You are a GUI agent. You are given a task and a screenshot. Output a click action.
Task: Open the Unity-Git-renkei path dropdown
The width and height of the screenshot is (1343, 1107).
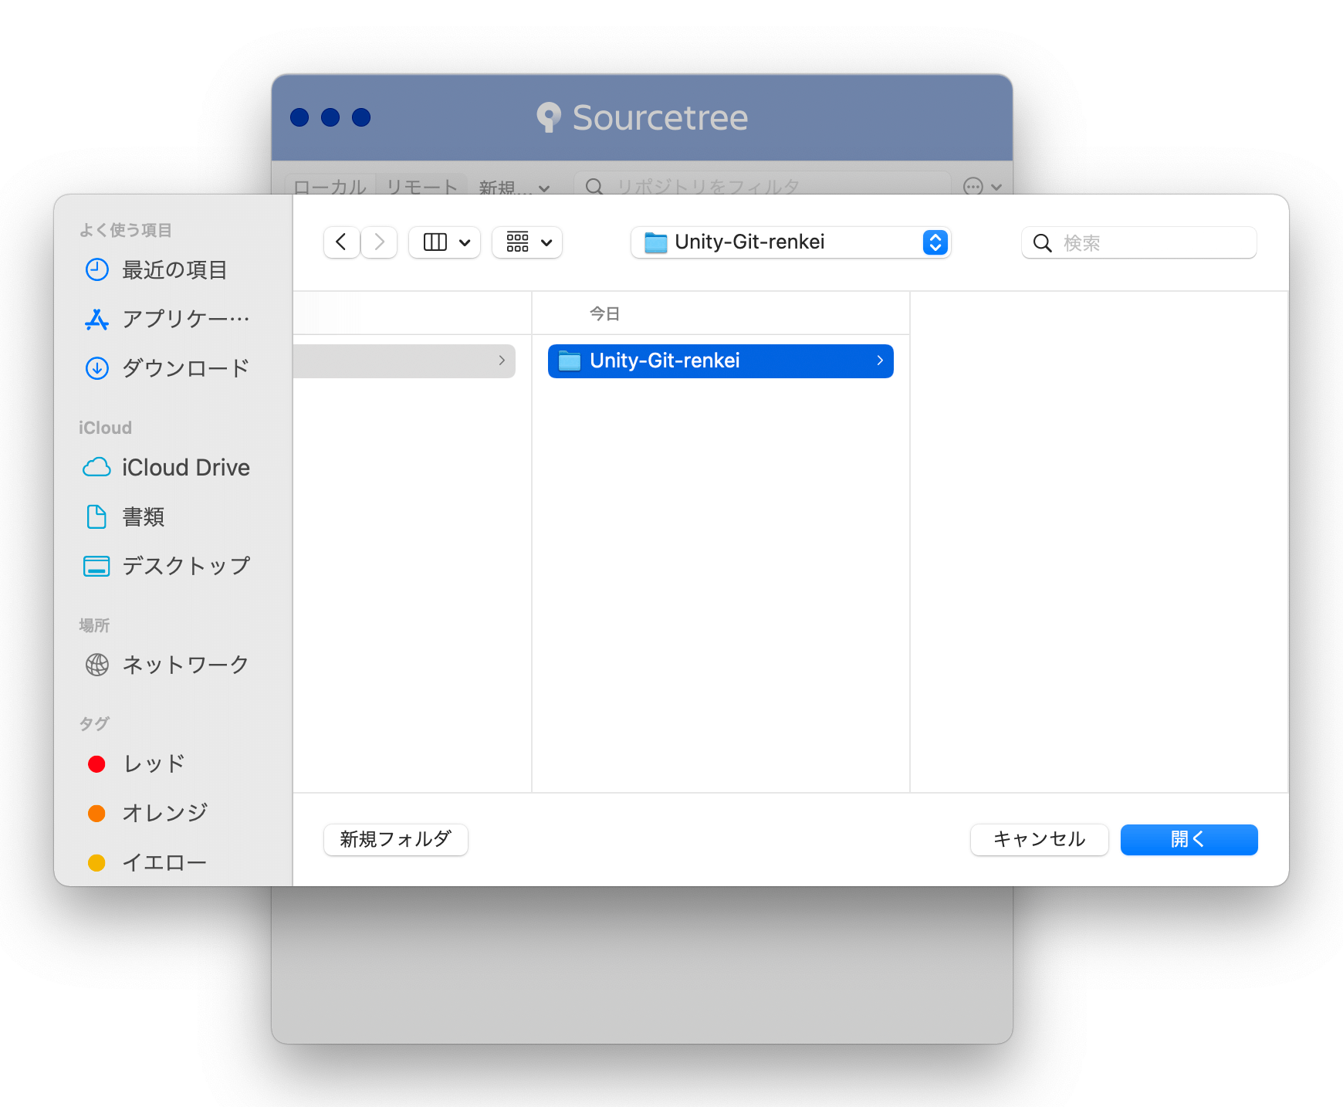(935, 242)
